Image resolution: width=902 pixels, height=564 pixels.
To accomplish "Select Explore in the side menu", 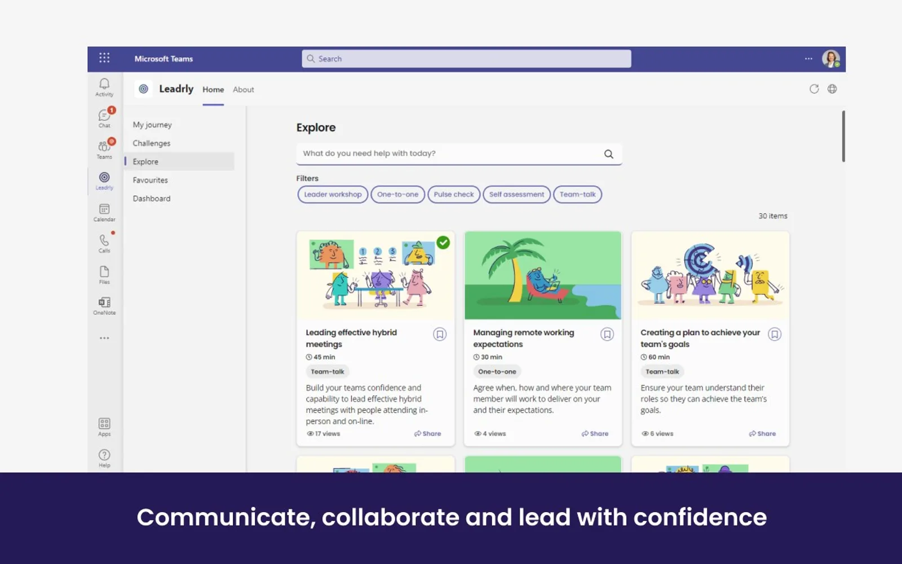I will pos(179,161).
